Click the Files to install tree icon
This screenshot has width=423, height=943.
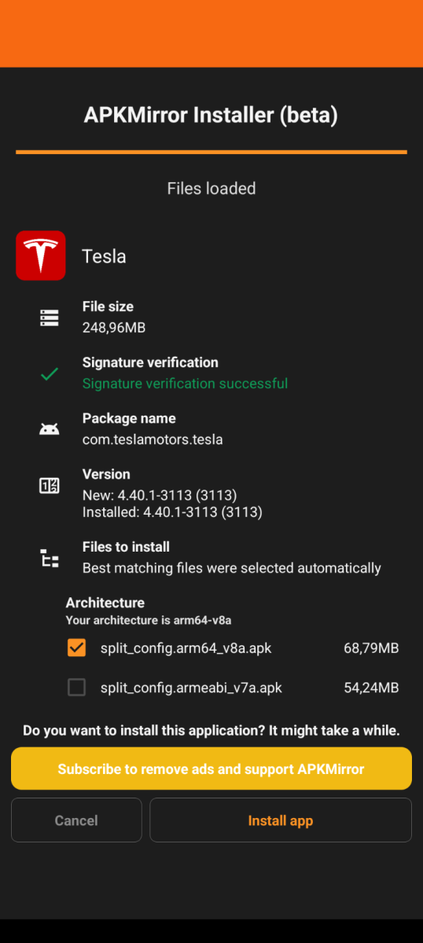[50, 559]
